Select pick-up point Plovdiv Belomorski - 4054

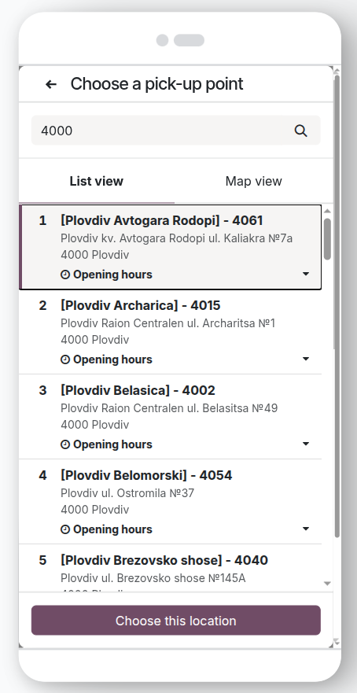pos(171,502)
